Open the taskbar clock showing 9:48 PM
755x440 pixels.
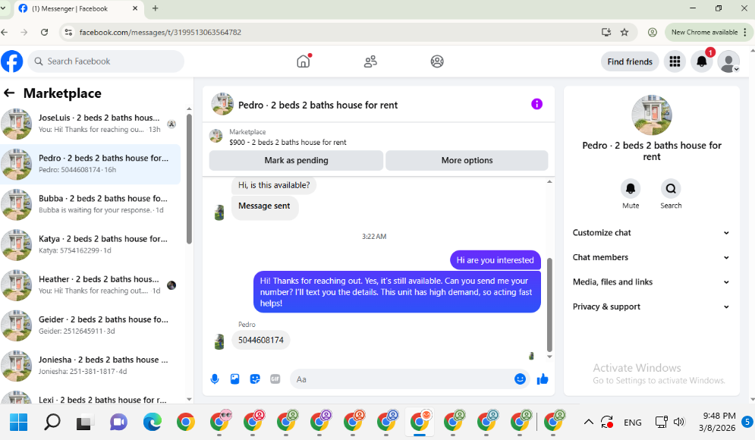click(x=719, y=422)
